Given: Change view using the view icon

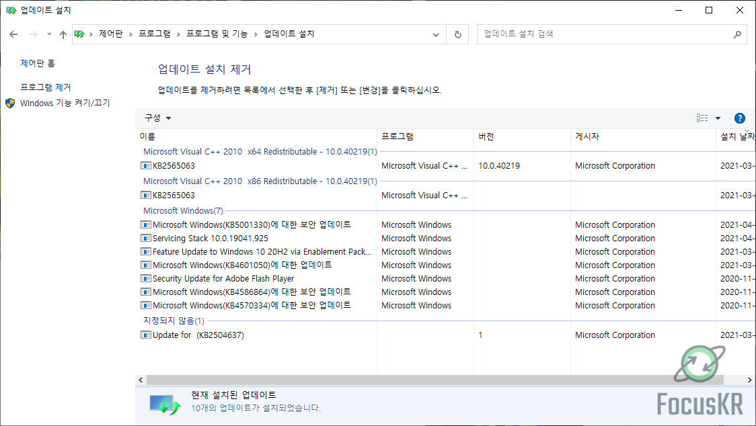Looking at the screenshot, I should coord(702,118).
